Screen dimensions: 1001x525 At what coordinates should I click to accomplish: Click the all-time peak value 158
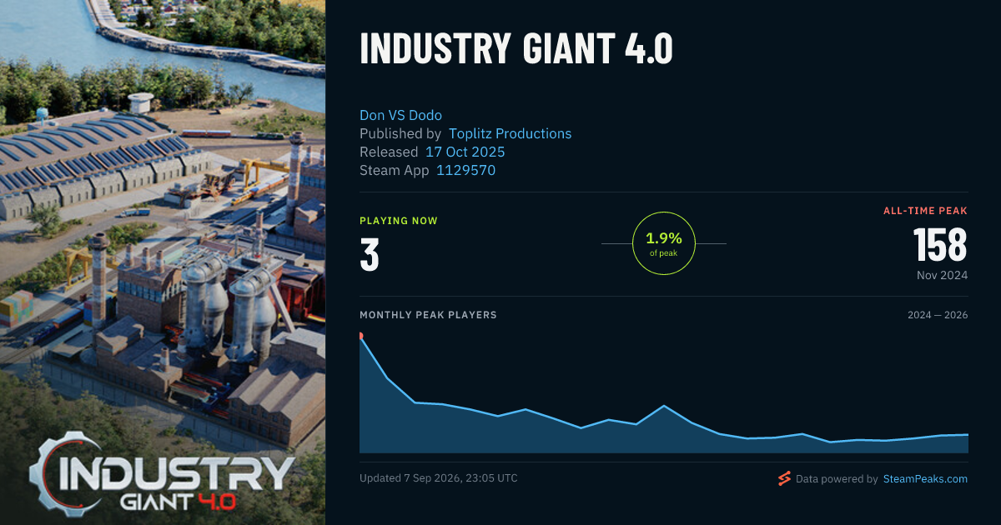(940, 245)
